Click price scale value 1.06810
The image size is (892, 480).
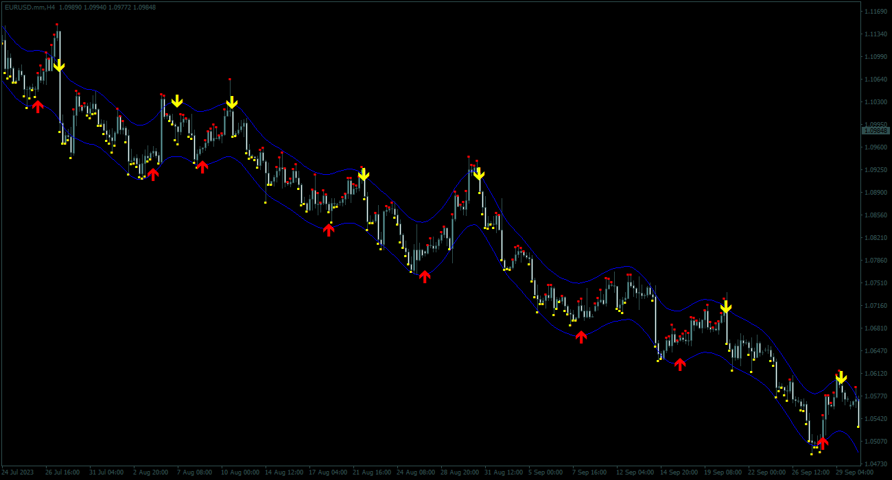coord(876,328)
